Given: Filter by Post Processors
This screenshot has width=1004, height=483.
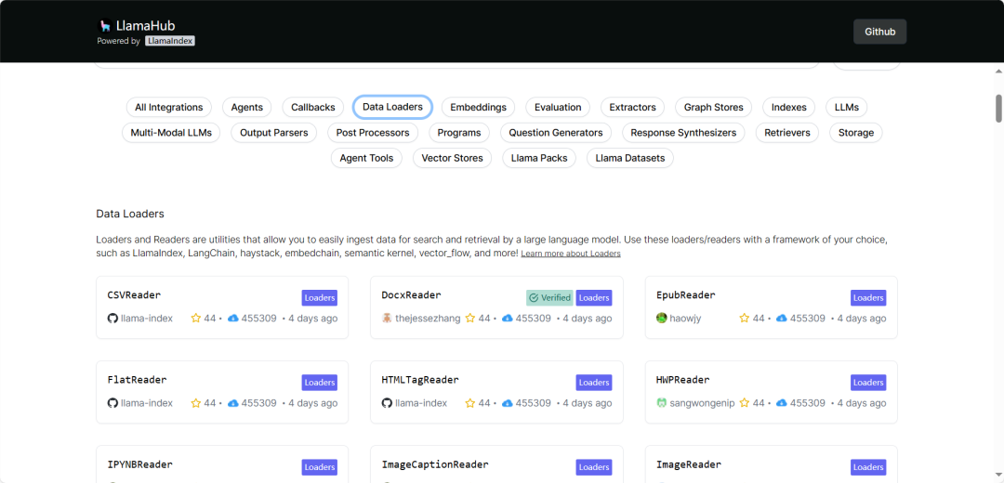Looking at the screenshot, I should (x=373, y=133).
